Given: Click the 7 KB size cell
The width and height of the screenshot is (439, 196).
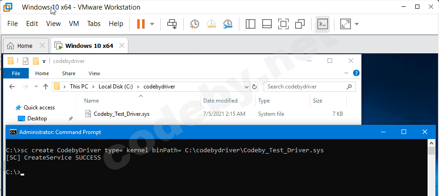Looking at the screenshot, I should click(x=337, y=114).
